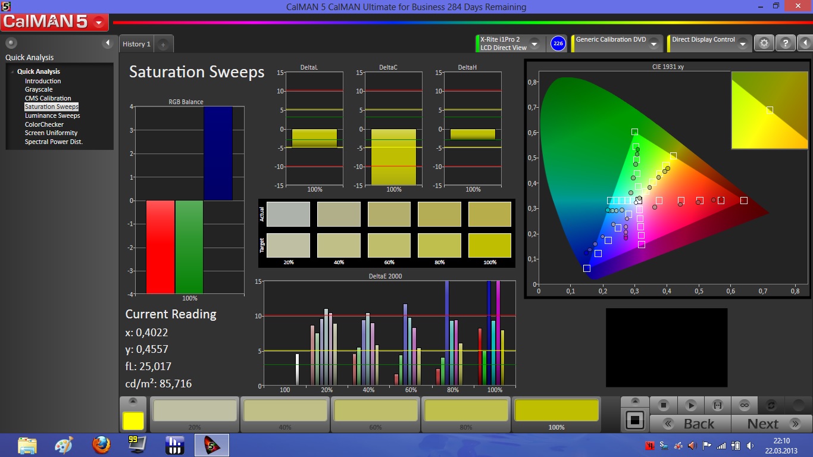
Task: Open help with the question mark icon
Action: pos(785,43)
